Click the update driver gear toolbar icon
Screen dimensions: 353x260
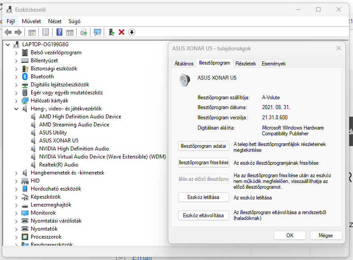click(84, 32)
